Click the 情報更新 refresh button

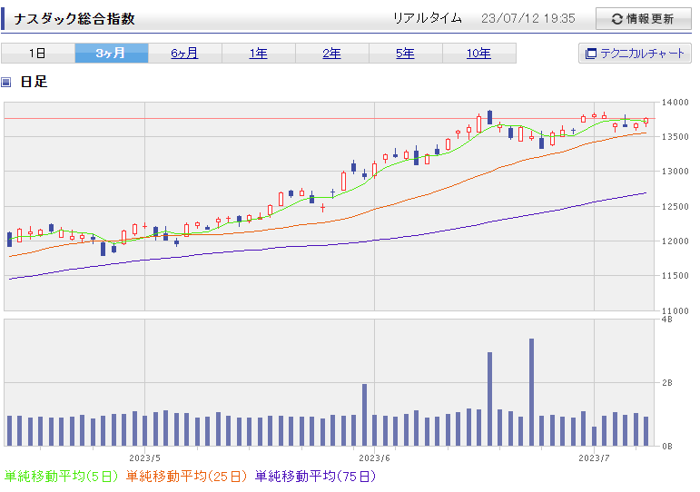coord(642,18)
